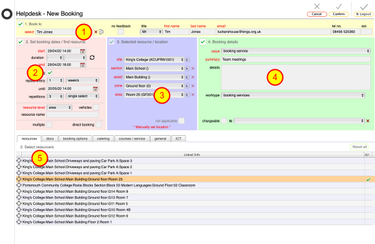
Task: Click the Cancel X icon
Action: (x=317, y=6)
